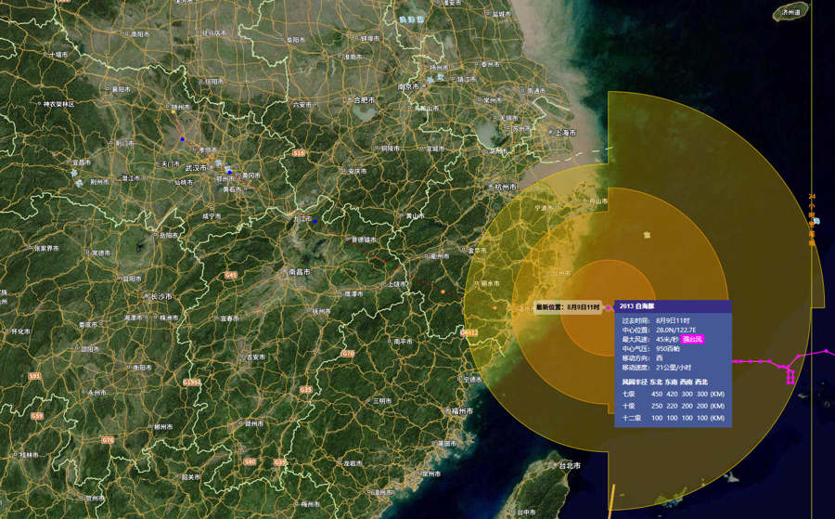The width and height of the screenshot is (835, 519).
Task: Click the 十级 wind radius row
Action: 674,406
